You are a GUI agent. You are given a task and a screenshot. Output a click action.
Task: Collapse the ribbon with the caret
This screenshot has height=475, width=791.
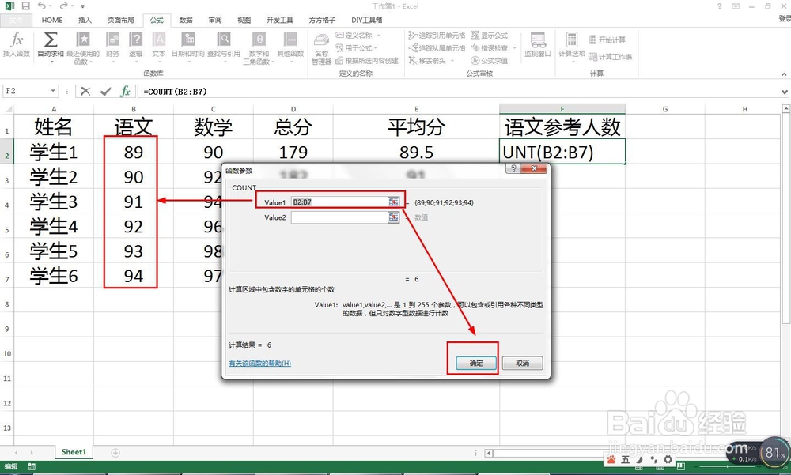click(x=784, y=74)
